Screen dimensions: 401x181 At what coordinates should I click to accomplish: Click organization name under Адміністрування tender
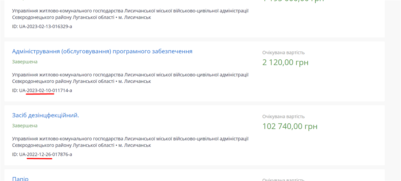click(x=130, y=78)
